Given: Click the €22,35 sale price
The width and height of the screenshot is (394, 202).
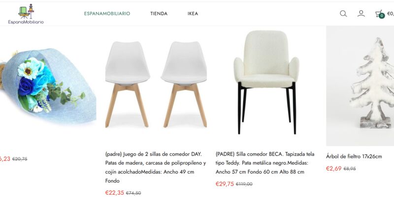Looking at the screenshot, I should pos(115,193).
